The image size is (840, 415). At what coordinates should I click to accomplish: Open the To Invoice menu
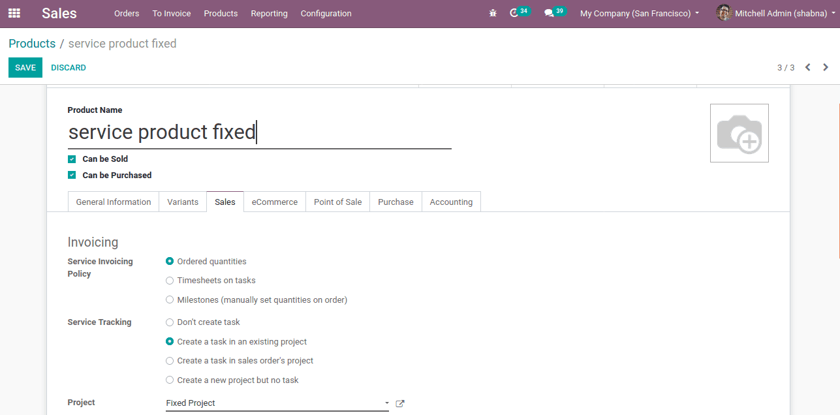tap(172, 13)
